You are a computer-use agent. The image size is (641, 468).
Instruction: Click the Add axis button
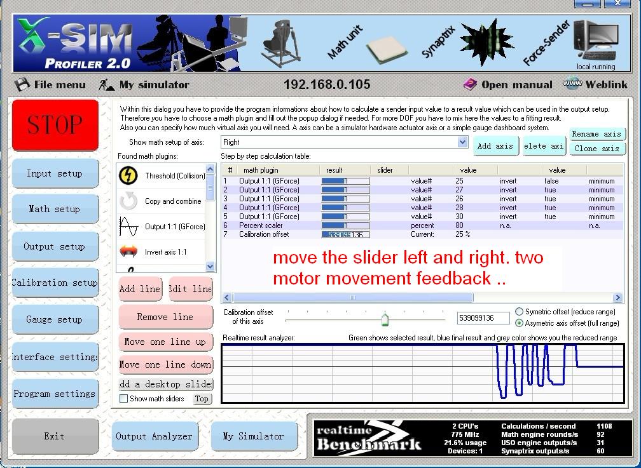495,146
